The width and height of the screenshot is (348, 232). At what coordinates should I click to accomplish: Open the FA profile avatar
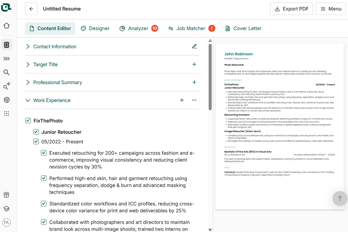point(6,222)
